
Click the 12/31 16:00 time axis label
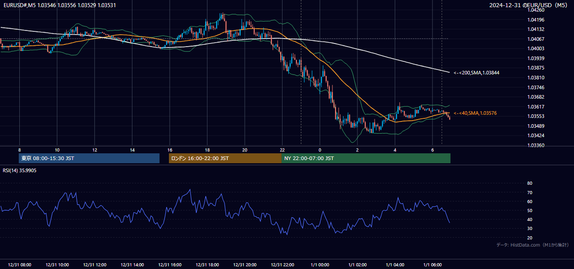(170, 265)
